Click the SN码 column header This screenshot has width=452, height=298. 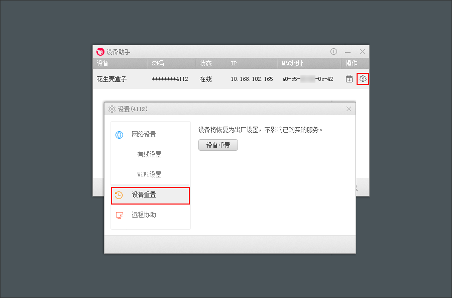158,63
